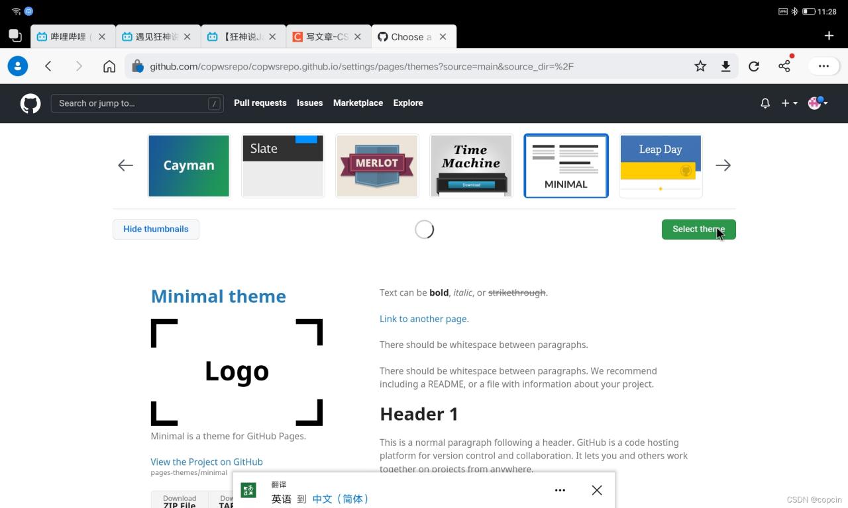Click the Logo image in preview
The height and width of the screenshot is (508, 848).
(x=237, y=372)
